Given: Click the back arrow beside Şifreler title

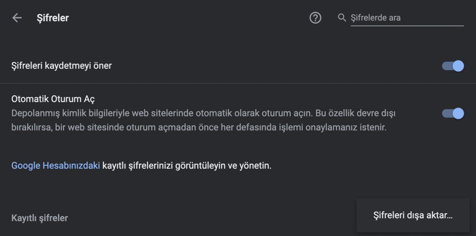Looking at the screenshot, I should point(17,17).
